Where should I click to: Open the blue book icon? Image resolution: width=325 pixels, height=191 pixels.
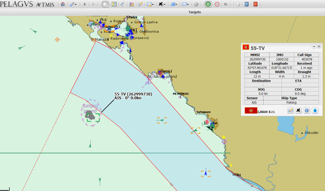tap(247, 4)
